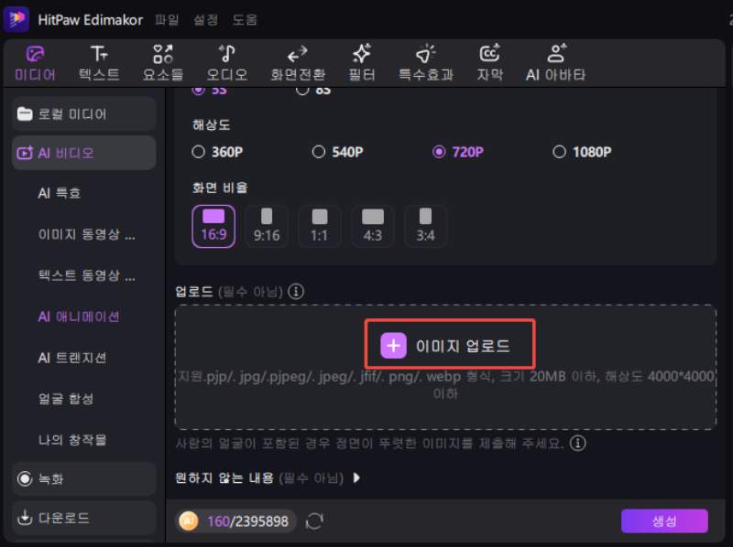This screenshot has width=733, height=547.
Task: Click the credits refresh icon
Action: point(312,520)
